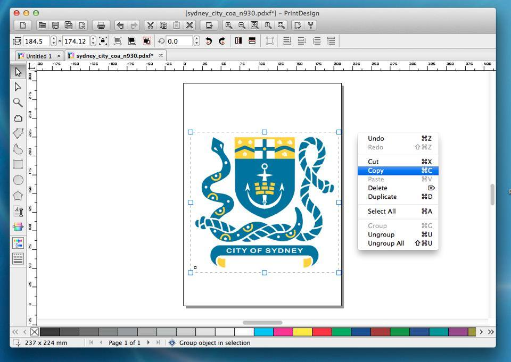Choose Undo from the context menu
This screenshot has width=511, height=362.
point(398,138)
